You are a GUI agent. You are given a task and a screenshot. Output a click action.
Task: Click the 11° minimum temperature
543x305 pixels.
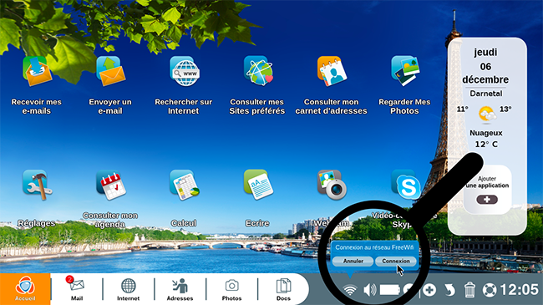click(462, 109)
